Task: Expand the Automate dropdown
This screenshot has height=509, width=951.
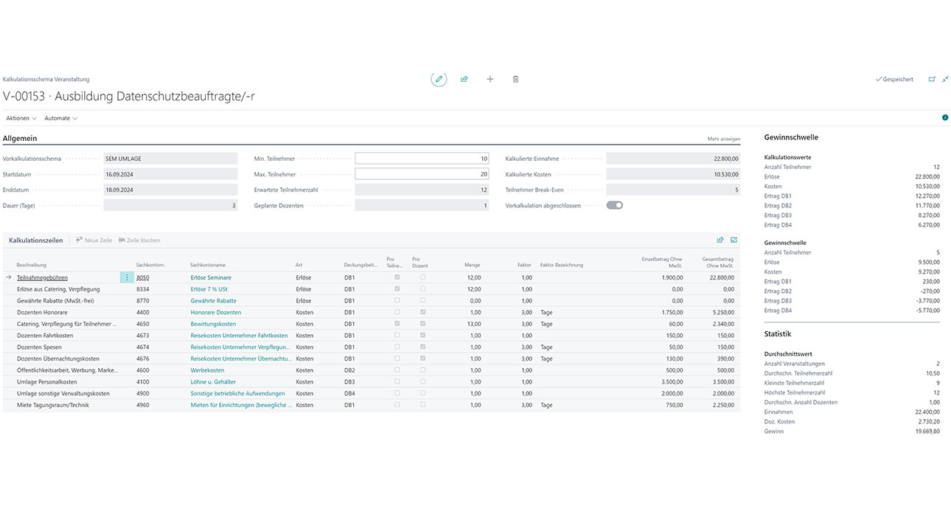Action: [x=60, y=118]
